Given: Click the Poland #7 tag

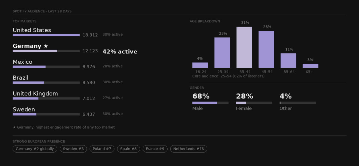Looking at the screenshot, I should coord(102,149).
